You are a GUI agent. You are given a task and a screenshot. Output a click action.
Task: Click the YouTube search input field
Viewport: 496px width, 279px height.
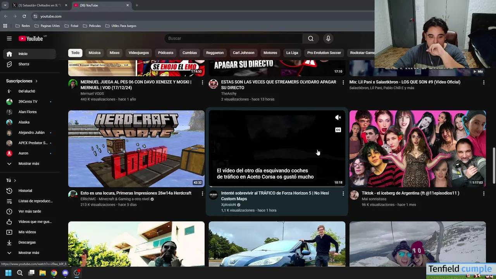(x=234, y=38)
